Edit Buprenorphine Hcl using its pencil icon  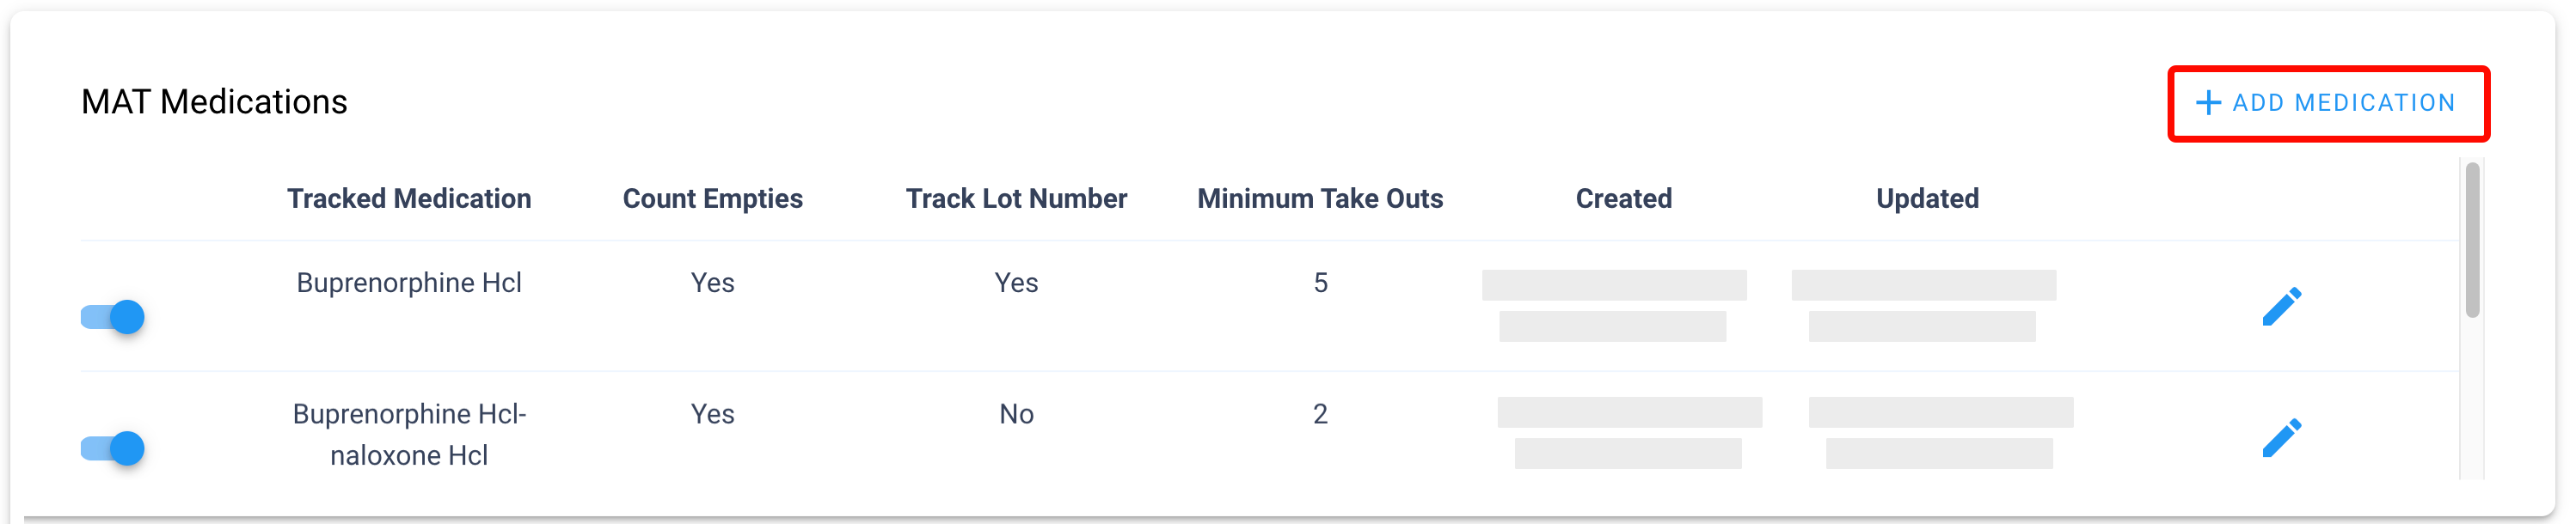(2281, 307)
